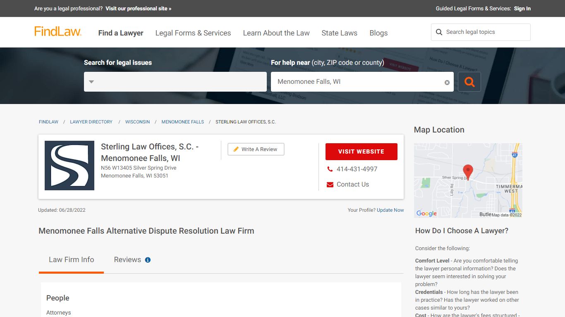Click the 'Updated: 06/28/2022' text
Screen dimensions: 565x317
point(62,210)
